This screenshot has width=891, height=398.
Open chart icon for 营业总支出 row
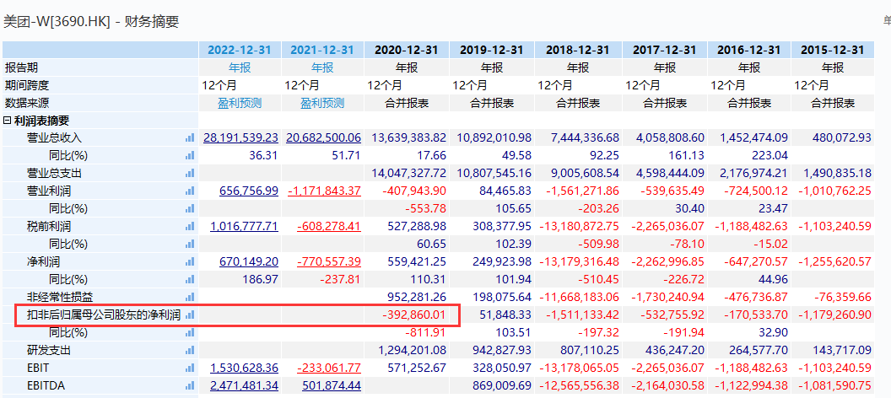(x=190, y=173)
